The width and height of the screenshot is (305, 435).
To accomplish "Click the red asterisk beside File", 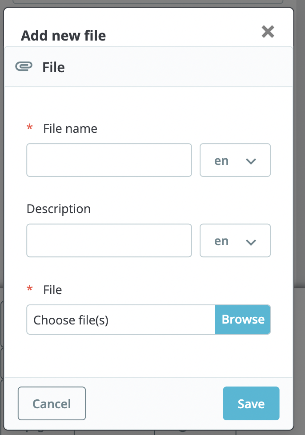I will click(29, 289).
